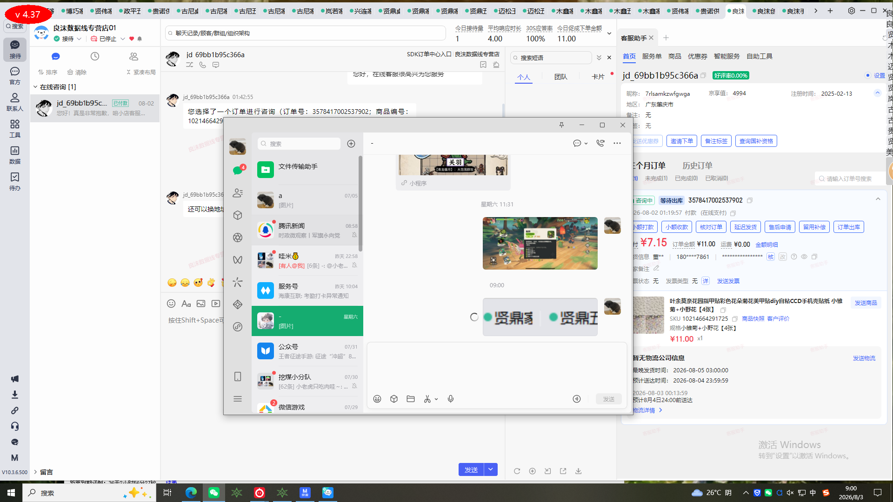The image size is (893, 502).
Task: Toggle the muted volume icon in system tray
Action: pos(790,493)
